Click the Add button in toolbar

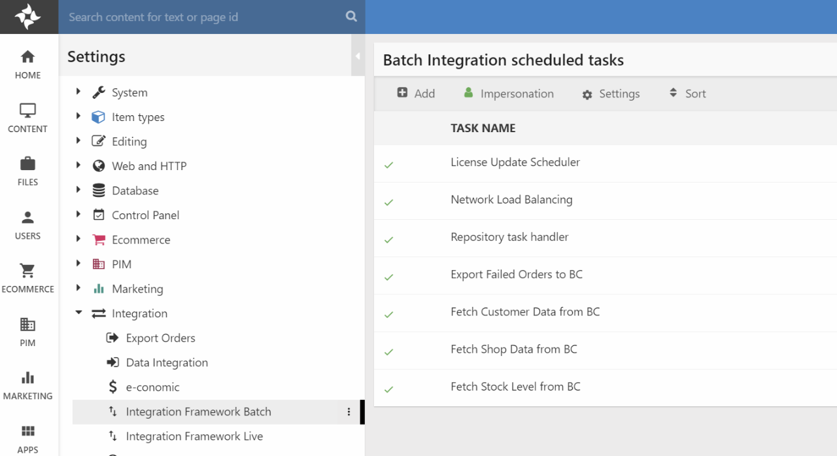[x=416, y=94]
